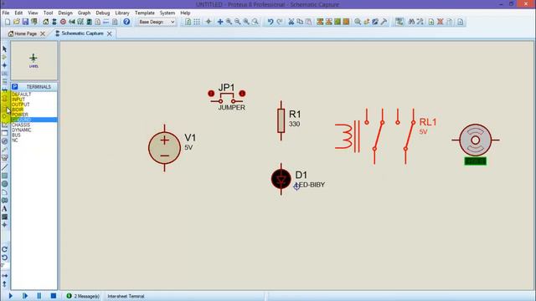The height and width of the screenshot is (301, 536).
Task: Step the simulation forward
Action: click(25, 296)
